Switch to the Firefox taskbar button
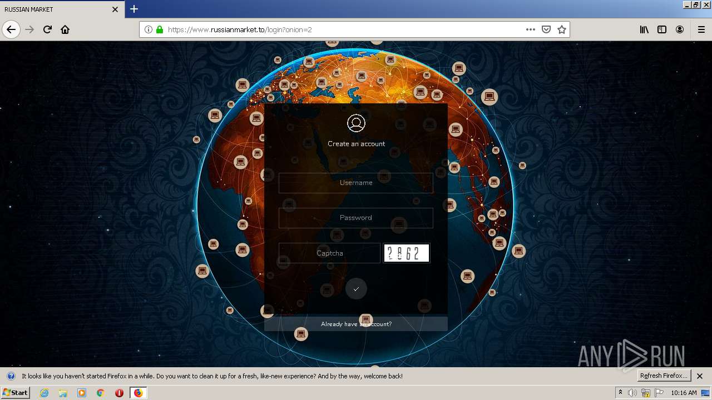This screenshot has width=712, height=400. 138,393
